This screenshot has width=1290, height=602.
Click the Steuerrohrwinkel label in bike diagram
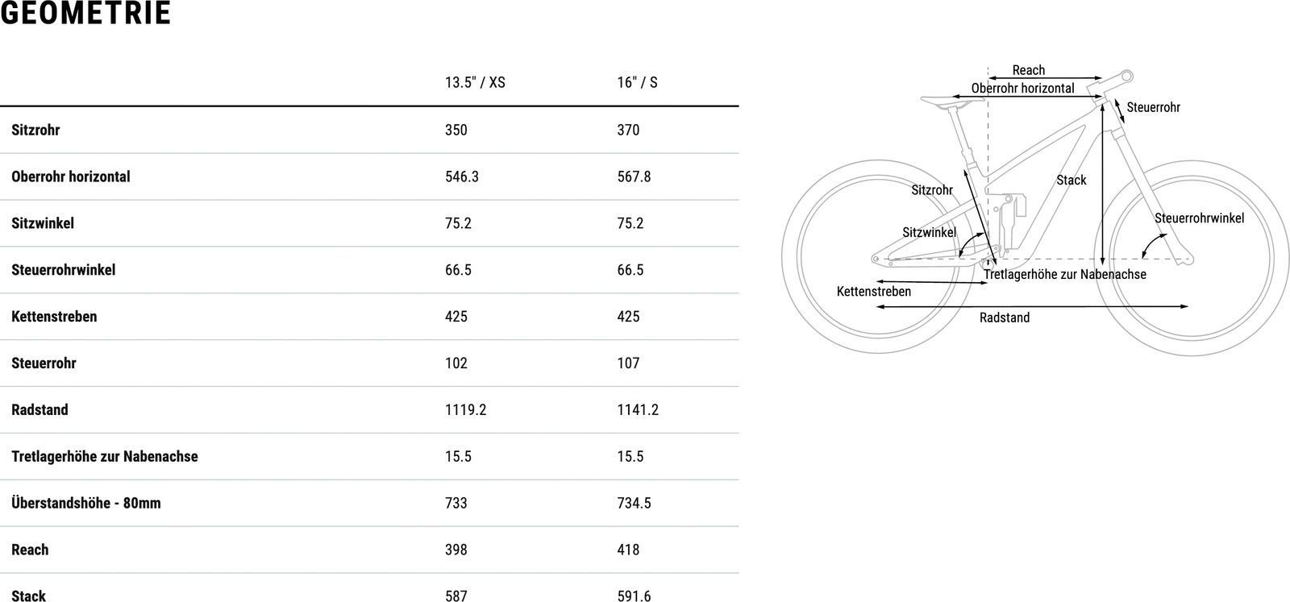point(1199,218)
